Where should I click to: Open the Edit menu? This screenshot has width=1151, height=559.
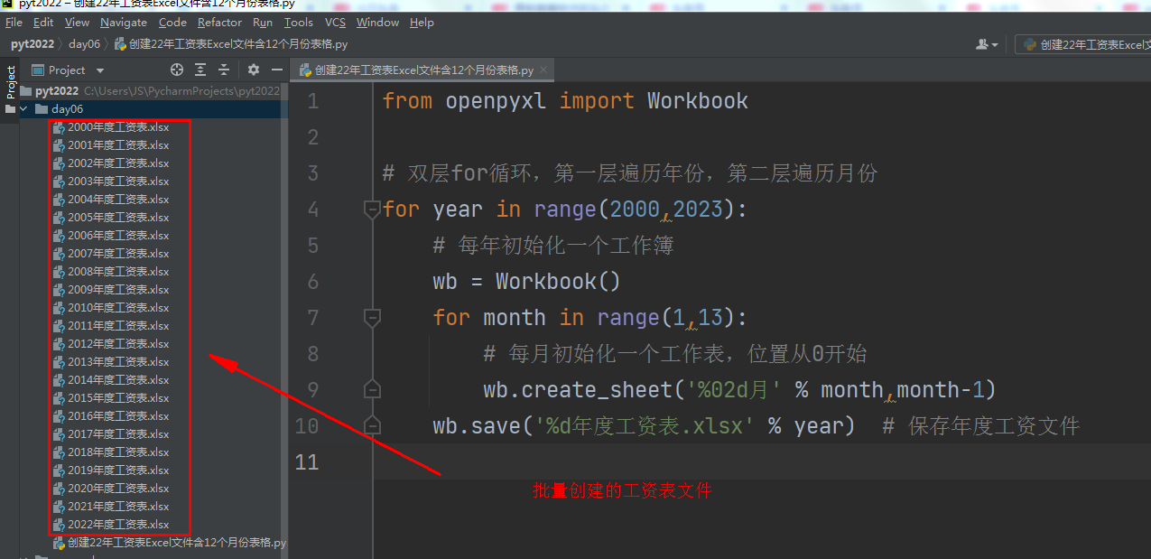coord(43,22)
